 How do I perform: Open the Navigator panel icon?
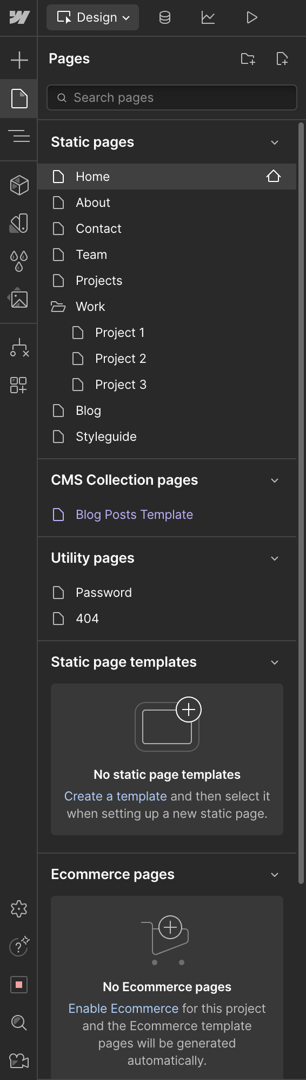click(x=19, y=136)
